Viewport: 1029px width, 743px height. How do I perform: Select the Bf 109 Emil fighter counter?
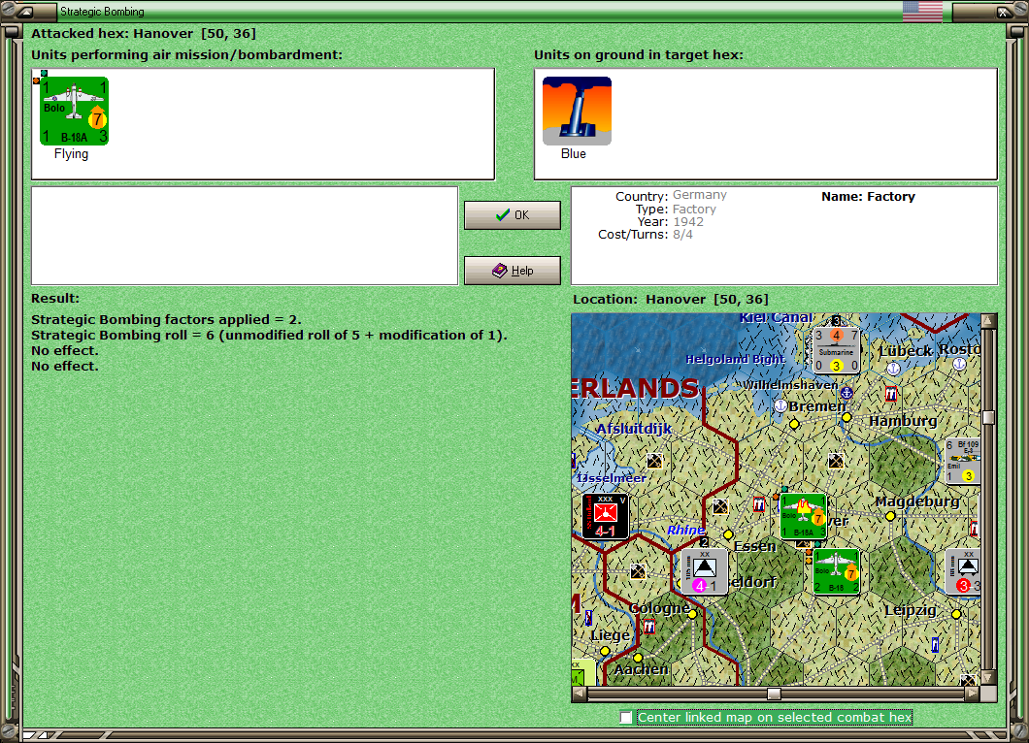(963, 460)
